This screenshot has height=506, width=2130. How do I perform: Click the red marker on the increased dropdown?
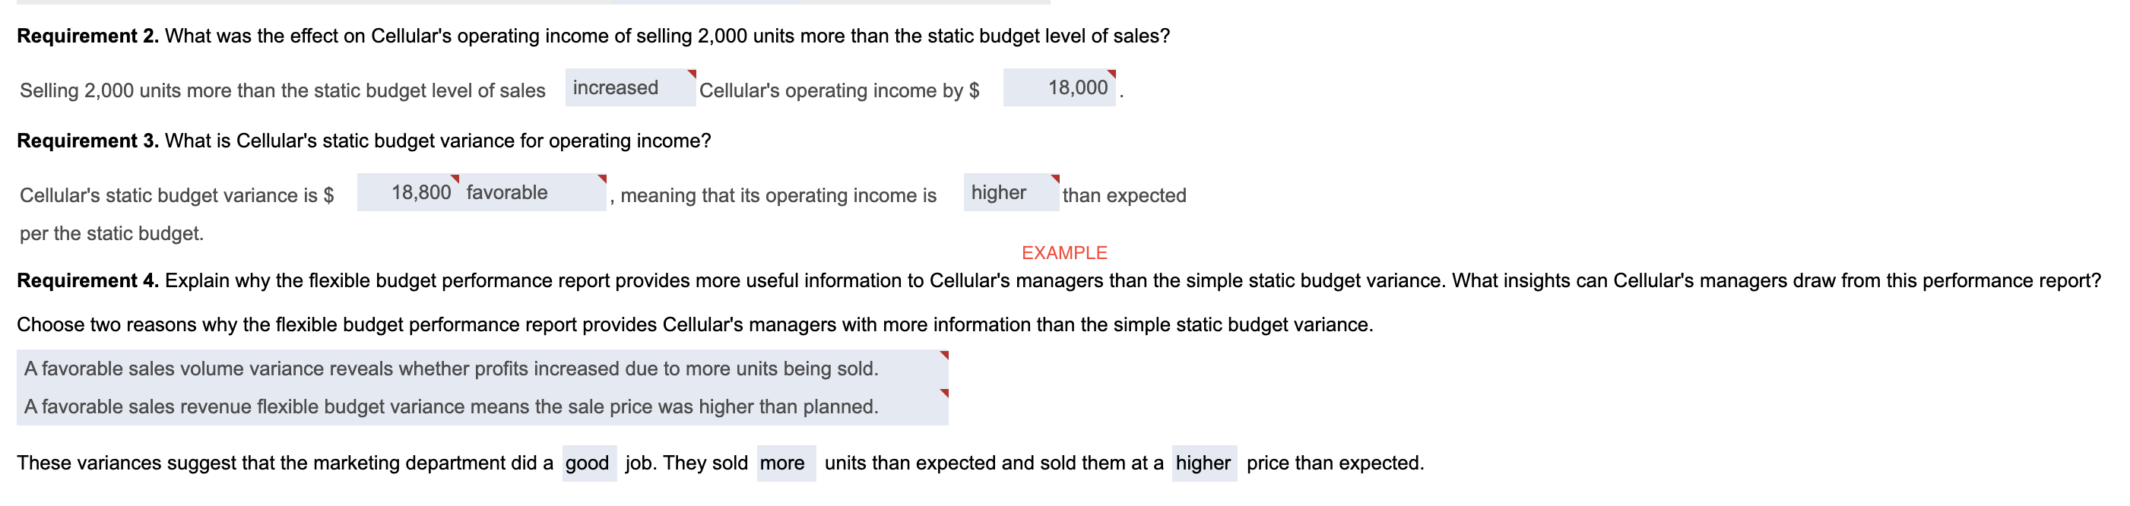(693, 74)
